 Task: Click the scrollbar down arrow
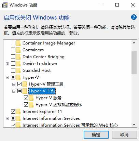point(134,124)
